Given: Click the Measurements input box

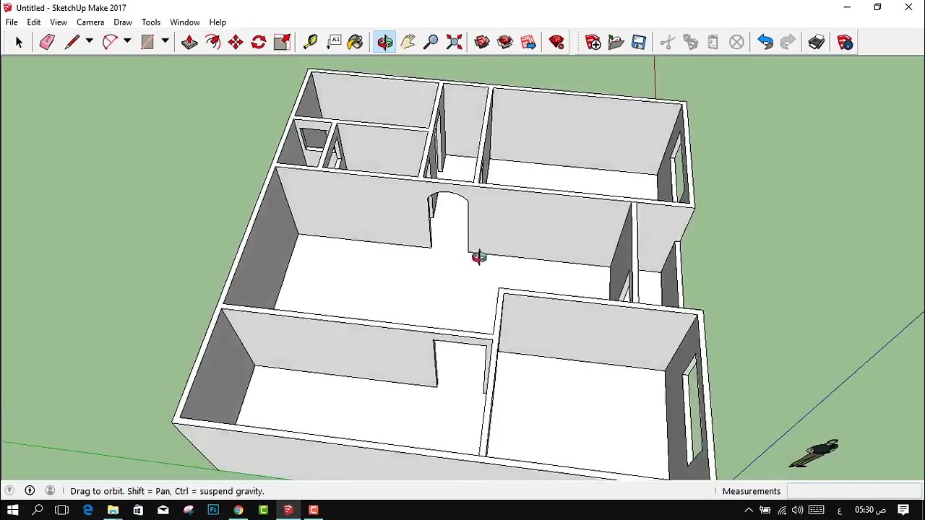Looking at the screenshot, I should click(854, 491).
